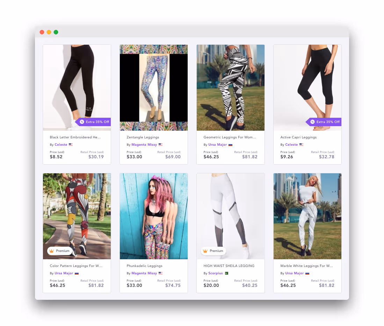Open seller Scorpius profile link
The height and width of the screenshot is (326, 384).
[x=216, y=273]
